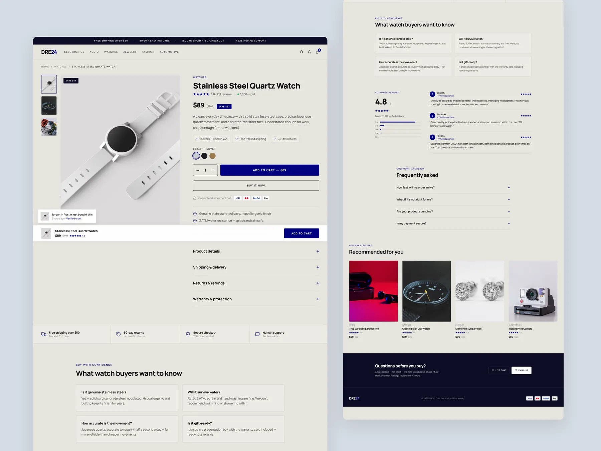Expand the Returns & refunds section
This screenshot has height=451, width=601.
click(256, 283)
